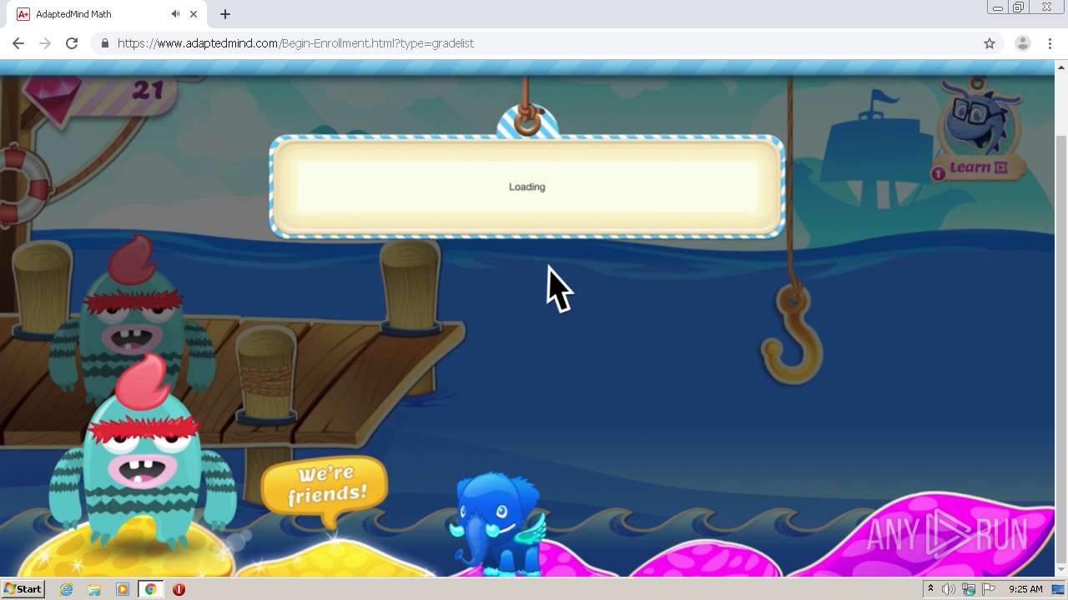Reload the AdaptedMind page

point(72,43)
